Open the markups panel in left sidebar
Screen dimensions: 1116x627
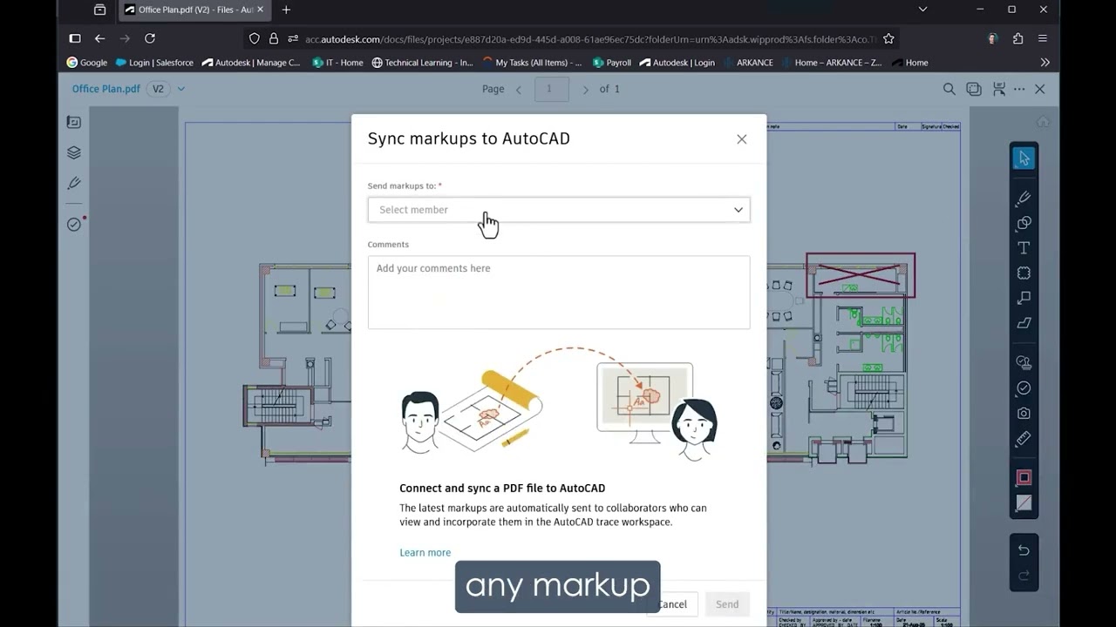tap(74, 183)
